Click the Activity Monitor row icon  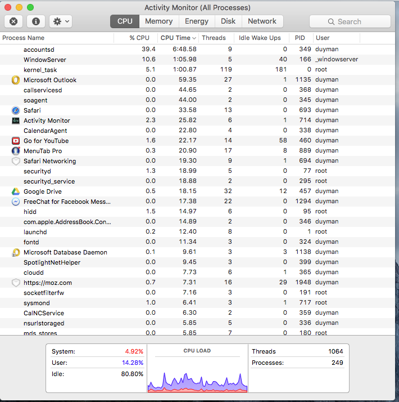(x=16, y=120)
